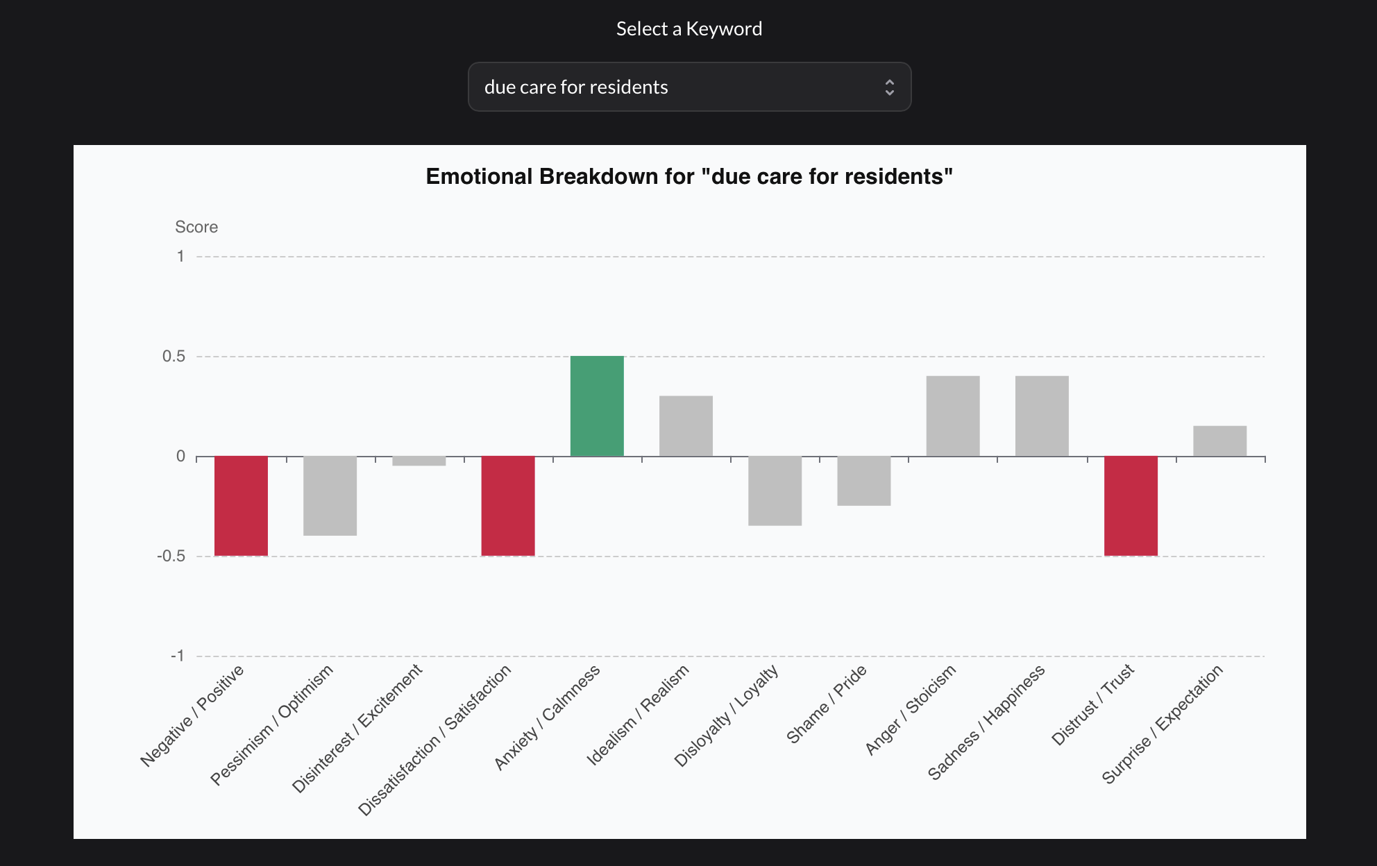Select the gray Pessimism / Optimism bar
This screenshot has height=866, width=1377.
[330, 496]
